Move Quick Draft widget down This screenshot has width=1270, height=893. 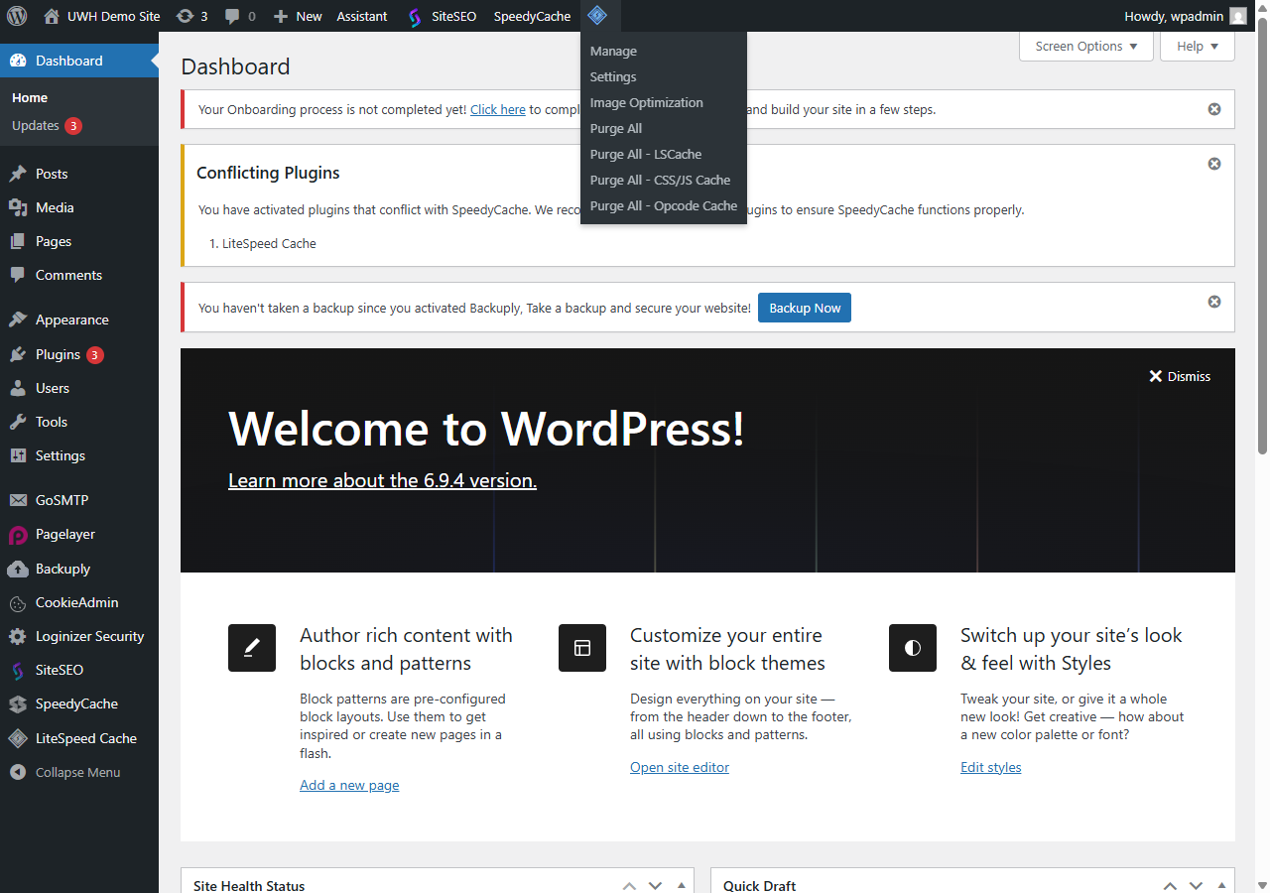[x=1196, y=885]
